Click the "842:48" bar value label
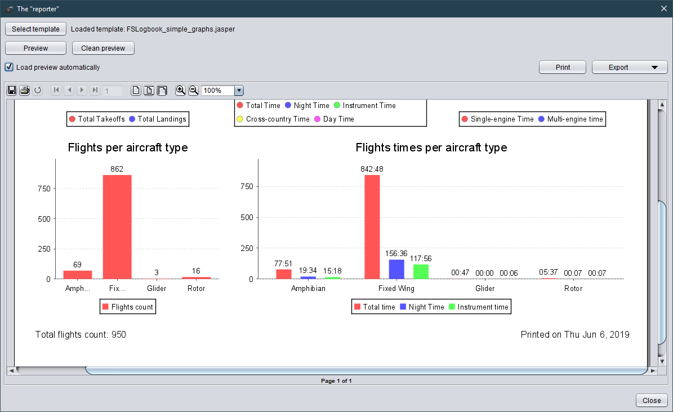673x412 pixels. tap(372, 169)
